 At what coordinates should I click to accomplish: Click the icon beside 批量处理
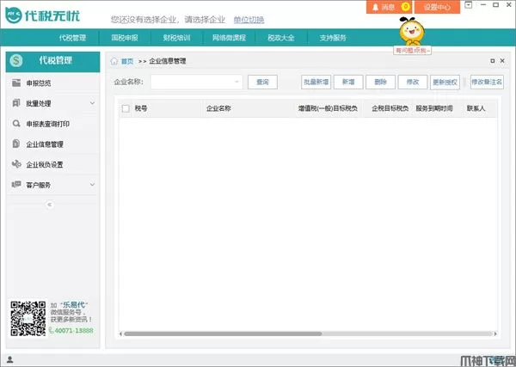point(16,103)
